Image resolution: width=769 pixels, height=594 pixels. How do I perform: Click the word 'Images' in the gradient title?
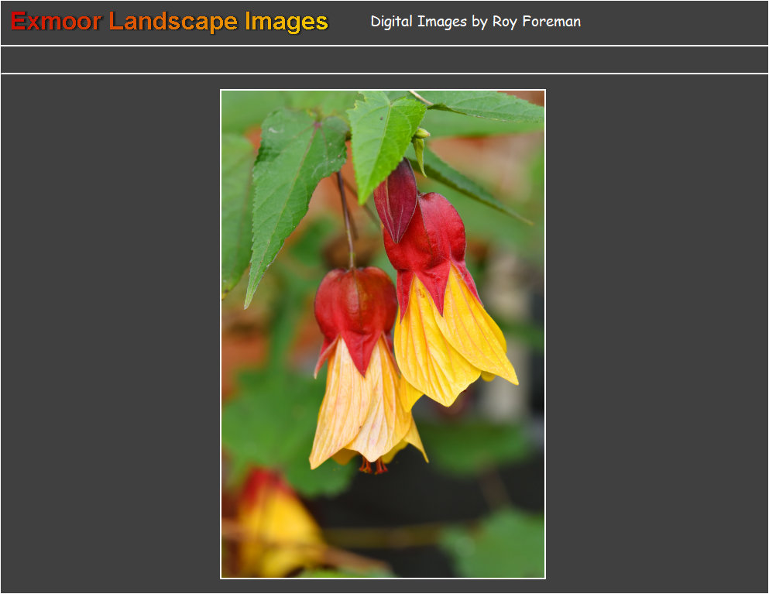[x=287, y=22]
